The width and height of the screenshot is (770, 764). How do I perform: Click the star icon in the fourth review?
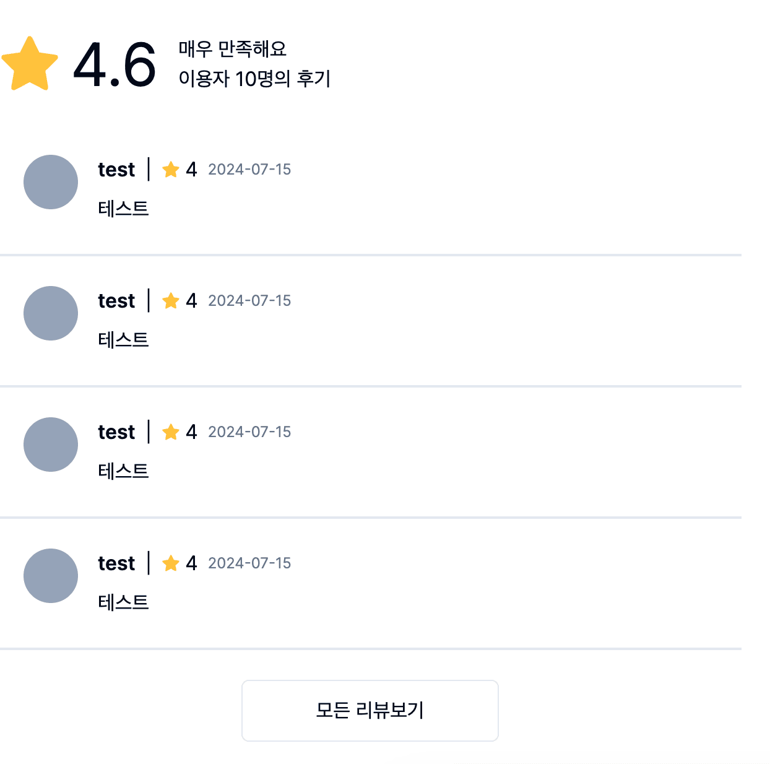(x=171, y=563)
